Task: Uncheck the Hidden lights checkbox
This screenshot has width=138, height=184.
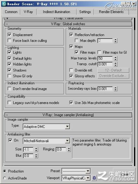Action: tap(9, 64)
